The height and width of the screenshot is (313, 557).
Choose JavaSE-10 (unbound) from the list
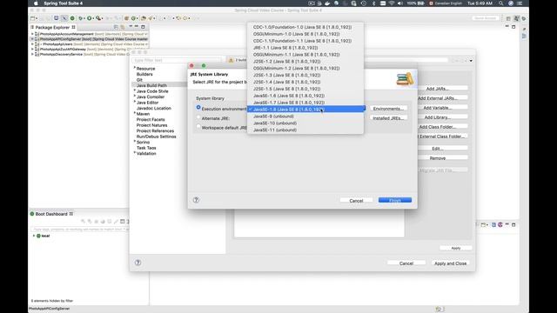305,123
